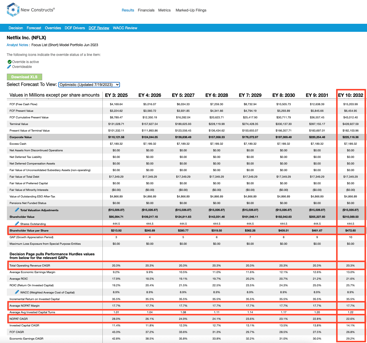Go to the Metrics section
This screenshot has height=343, width=367.
[x=164, y=10]
